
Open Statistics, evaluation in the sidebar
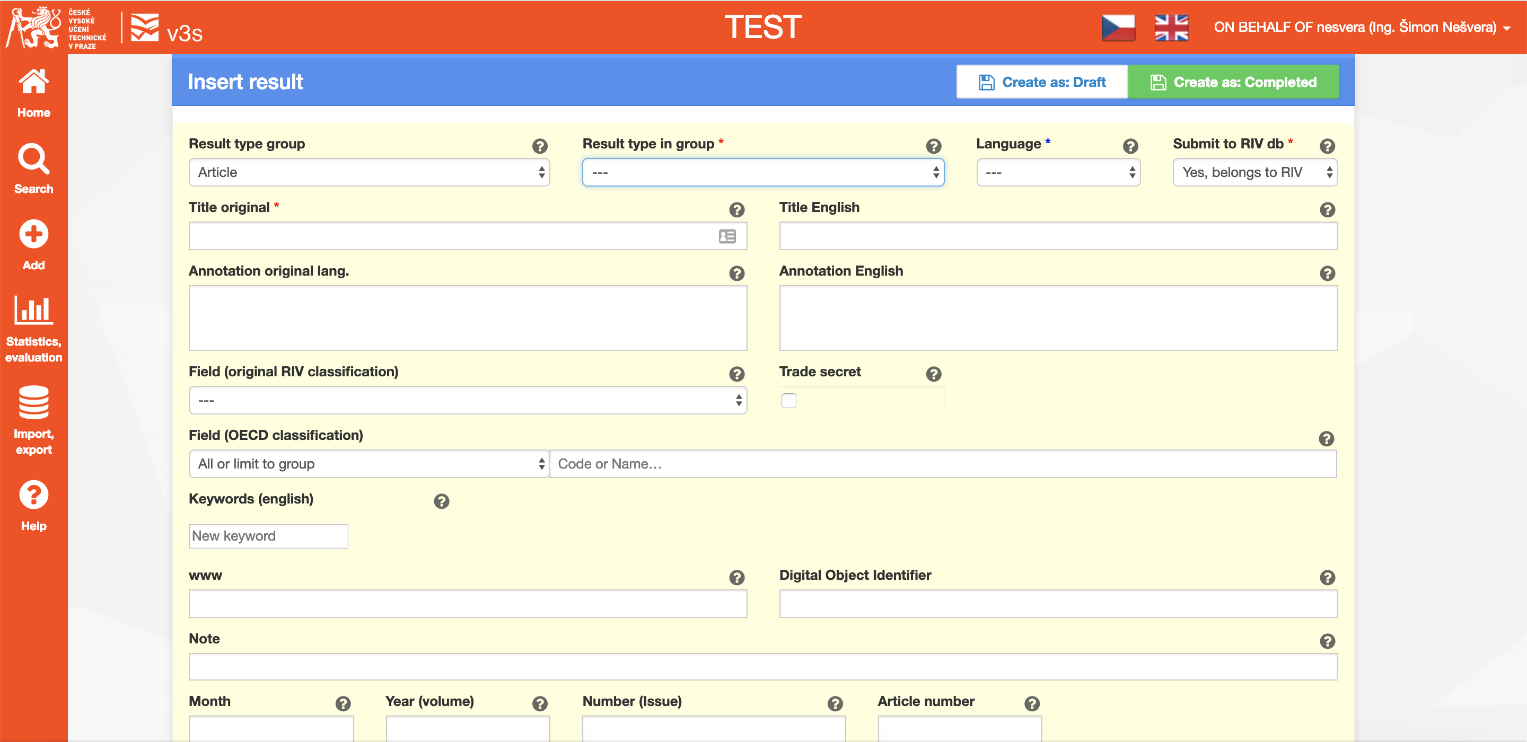pyautogui.click(x=34, y=329)
